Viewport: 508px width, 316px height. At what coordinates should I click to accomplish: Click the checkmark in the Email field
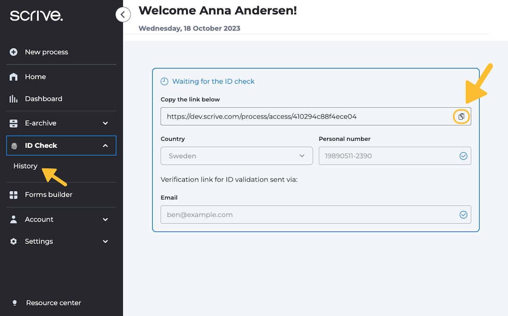tap(463, 214)
